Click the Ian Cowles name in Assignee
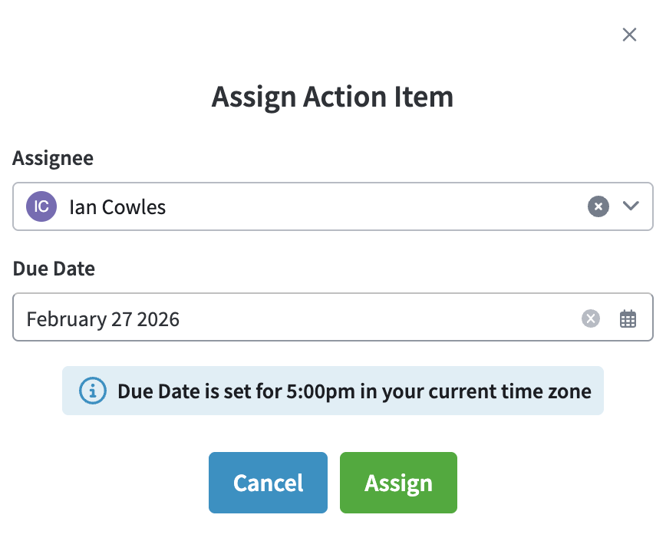The height and width of the screenshot is (551, 666). [117, 206]
